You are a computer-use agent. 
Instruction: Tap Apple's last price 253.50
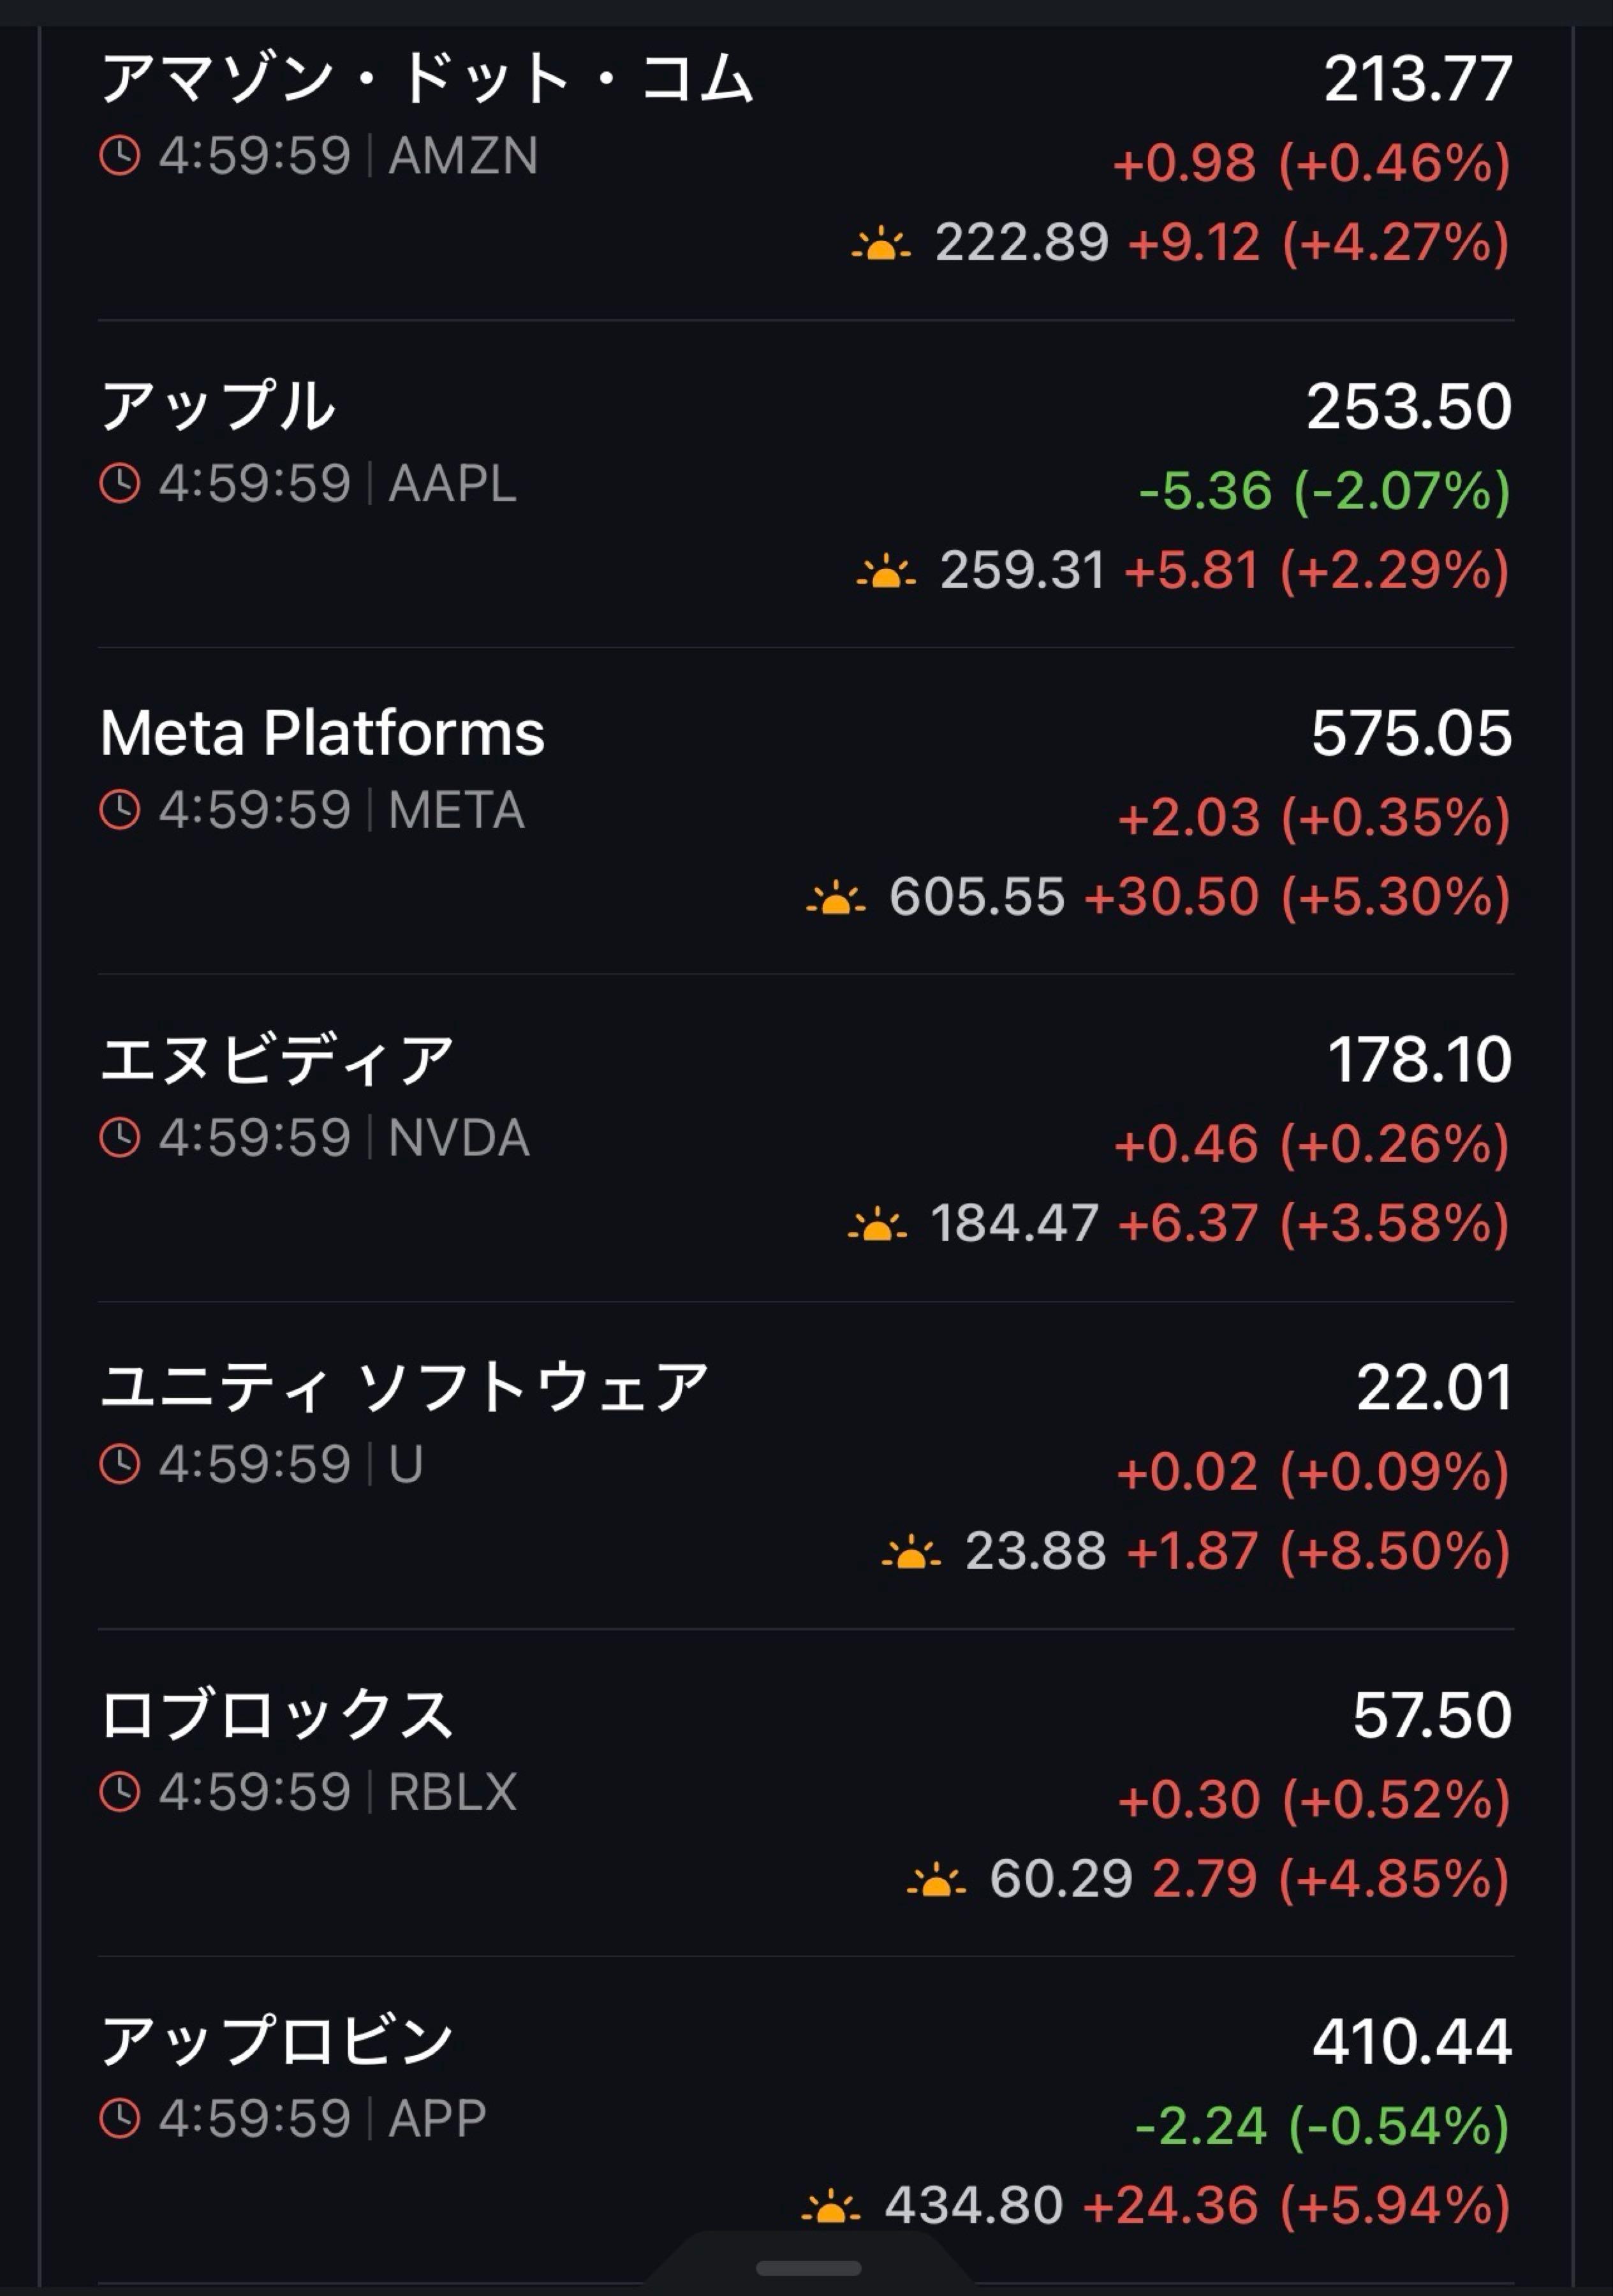[1408, 406]
